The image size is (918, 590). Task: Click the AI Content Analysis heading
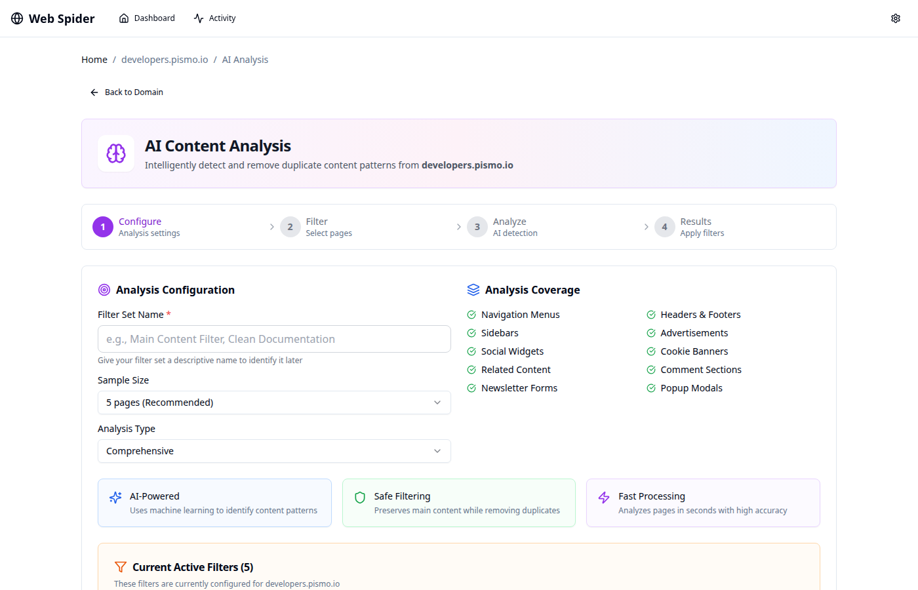pyautogui.click(x=218, y=146)
